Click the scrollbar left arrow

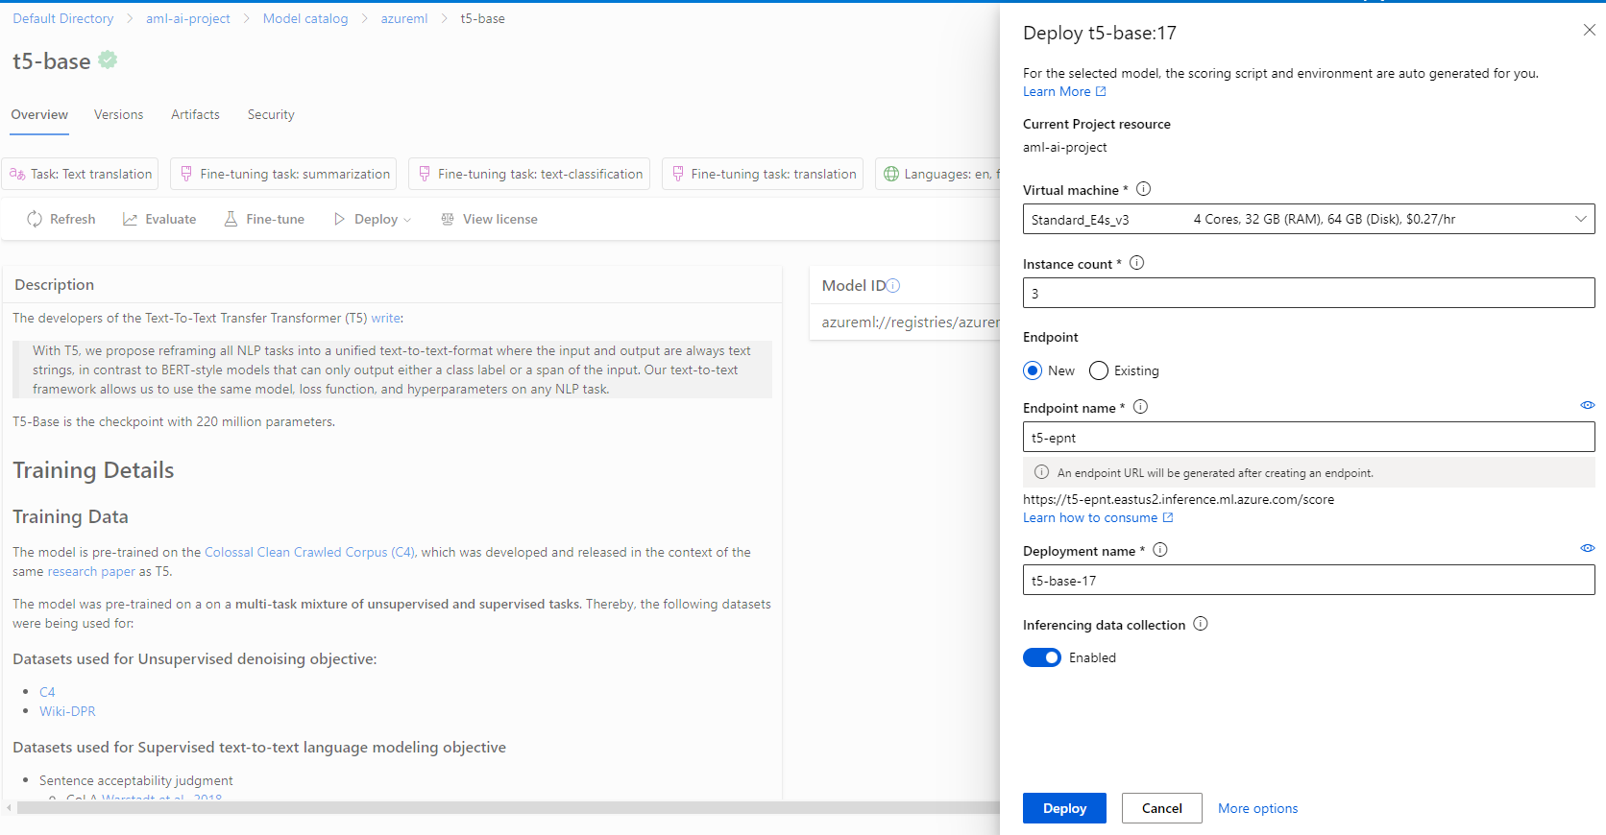(9, 808)
